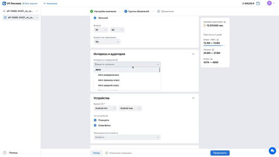Open the user profile avatar
279x157 pixels.
point(269,3)
